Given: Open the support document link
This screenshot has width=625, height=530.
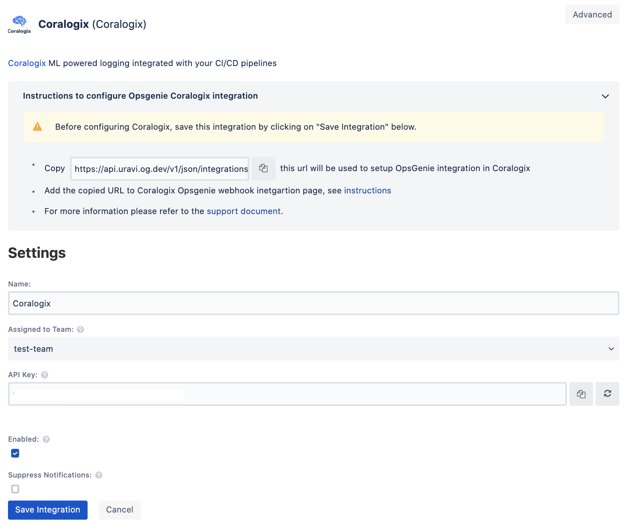Looking at the screenshot, I should [244, 211].
